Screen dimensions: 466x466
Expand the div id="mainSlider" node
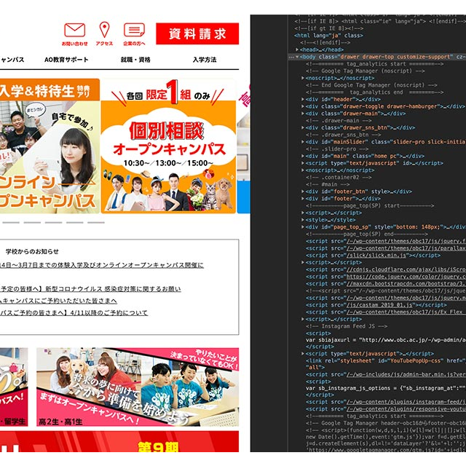click(303, 142)
